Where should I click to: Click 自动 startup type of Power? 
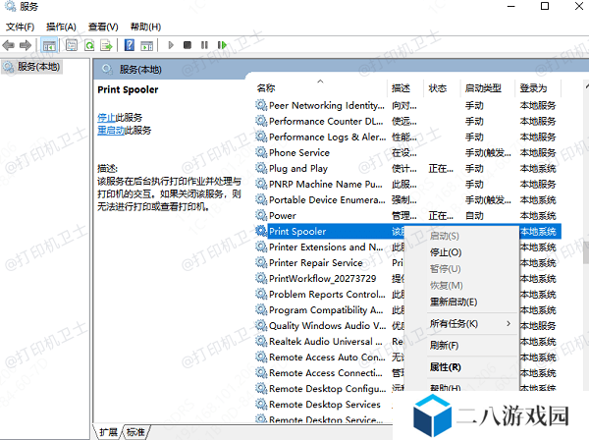point(474,216)
